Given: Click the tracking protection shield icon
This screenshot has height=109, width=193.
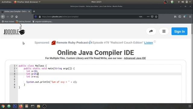Looking at the screenshot, I should (36, 17).
